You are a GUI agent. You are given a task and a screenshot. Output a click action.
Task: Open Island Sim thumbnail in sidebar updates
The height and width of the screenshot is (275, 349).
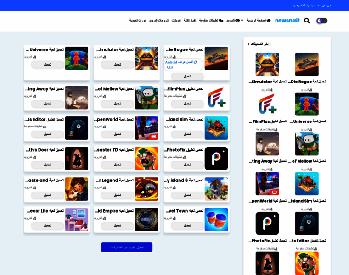coord(307,184)
